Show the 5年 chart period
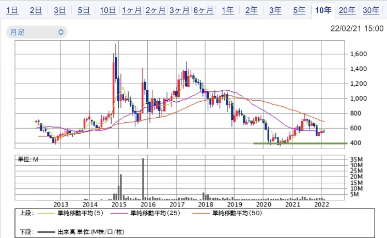Viewport: 387px width, 238px height. click(299, 10)
